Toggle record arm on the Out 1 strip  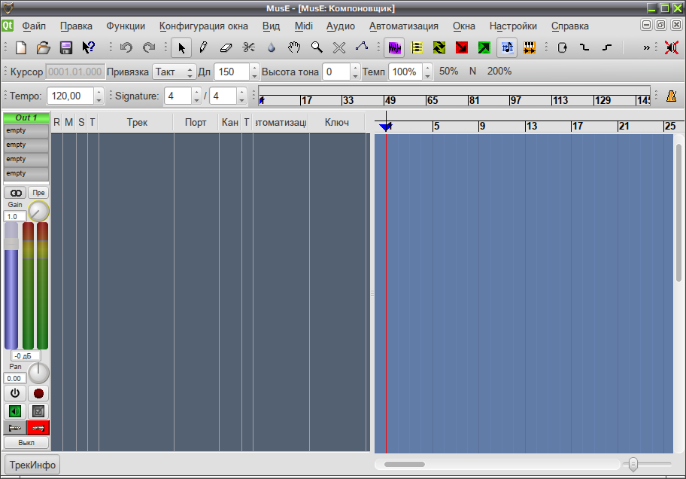(x=38, y=393)
